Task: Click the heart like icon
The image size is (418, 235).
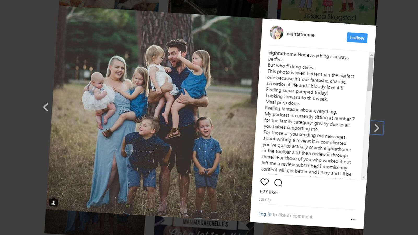Action: pyautogui.click(x=264, y=182)
